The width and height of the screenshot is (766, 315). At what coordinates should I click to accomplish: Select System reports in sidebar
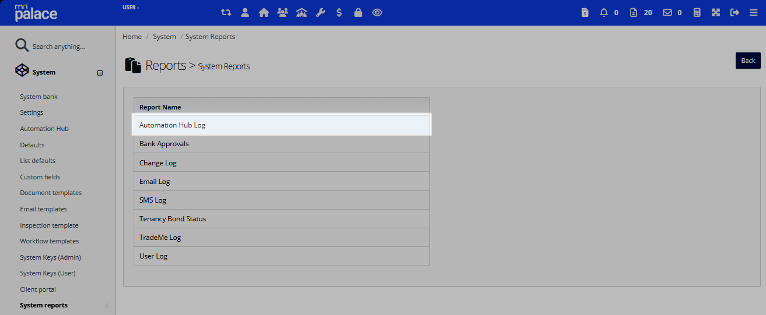pos(44,305)
